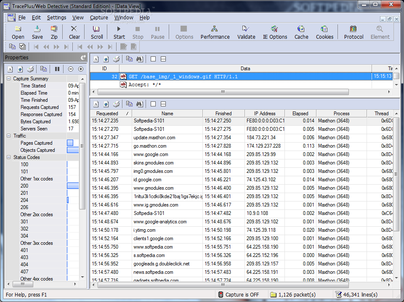Click the binoculars find icon above the ID/Data pane

(139, 59)
